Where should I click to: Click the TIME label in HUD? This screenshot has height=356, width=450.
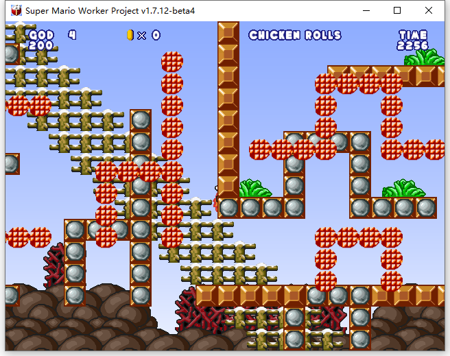[x=413, y=35]
